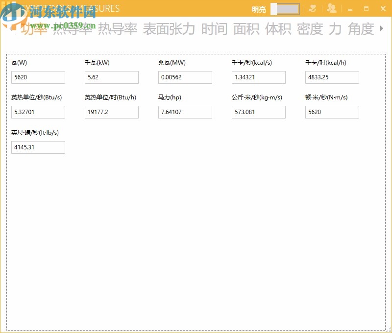Select the 功率 tab
This screenshot has width=392, height=333.
(x=32, y=29)
